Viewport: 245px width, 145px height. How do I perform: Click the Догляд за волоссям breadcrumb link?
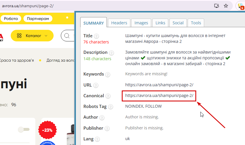pos(60,60)
